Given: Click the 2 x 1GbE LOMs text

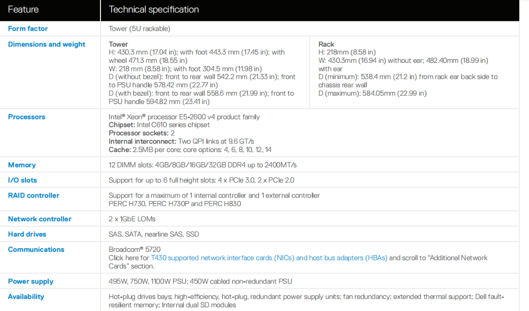Looking at the screenshot, I should 132,219.
